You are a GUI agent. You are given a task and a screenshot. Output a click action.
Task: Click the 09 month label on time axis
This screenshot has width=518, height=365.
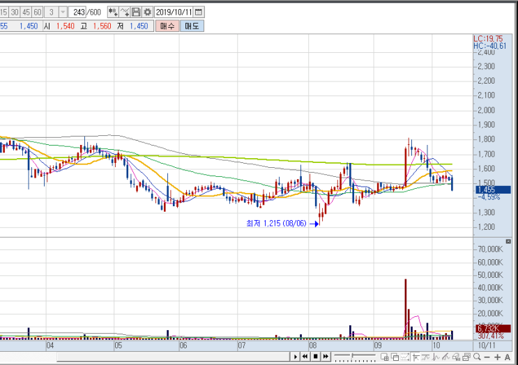(378, 345)
